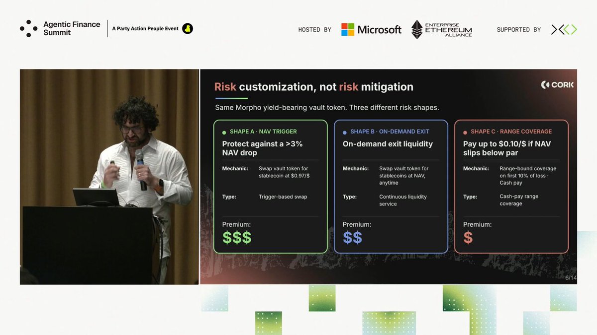Click the 'Premium:' label in Shape A card

236,224
